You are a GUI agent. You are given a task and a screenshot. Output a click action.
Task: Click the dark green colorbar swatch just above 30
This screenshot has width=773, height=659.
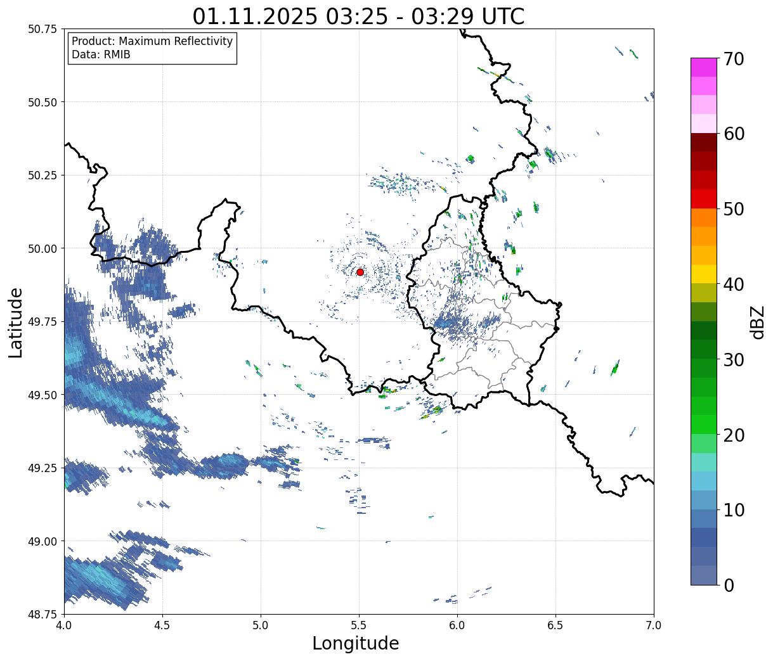[704, 349]
